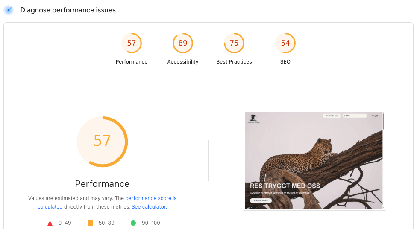Click the search field in the screenshot preview
This screenshot has width=417, height=229.
355,116
